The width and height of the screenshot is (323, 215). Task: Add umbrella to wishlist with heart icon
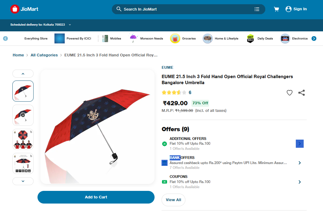pos(289,93)
